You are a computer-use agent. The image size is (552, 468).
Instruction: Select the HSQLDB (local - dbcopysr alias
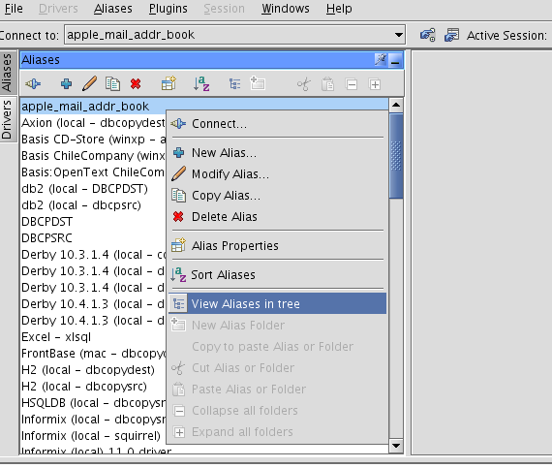point(93,403)
